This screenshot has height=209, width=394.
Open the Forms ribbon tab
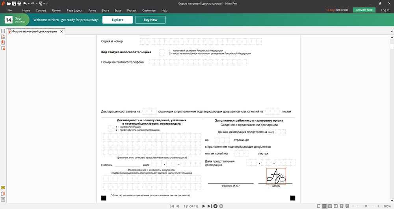(92, 10)
